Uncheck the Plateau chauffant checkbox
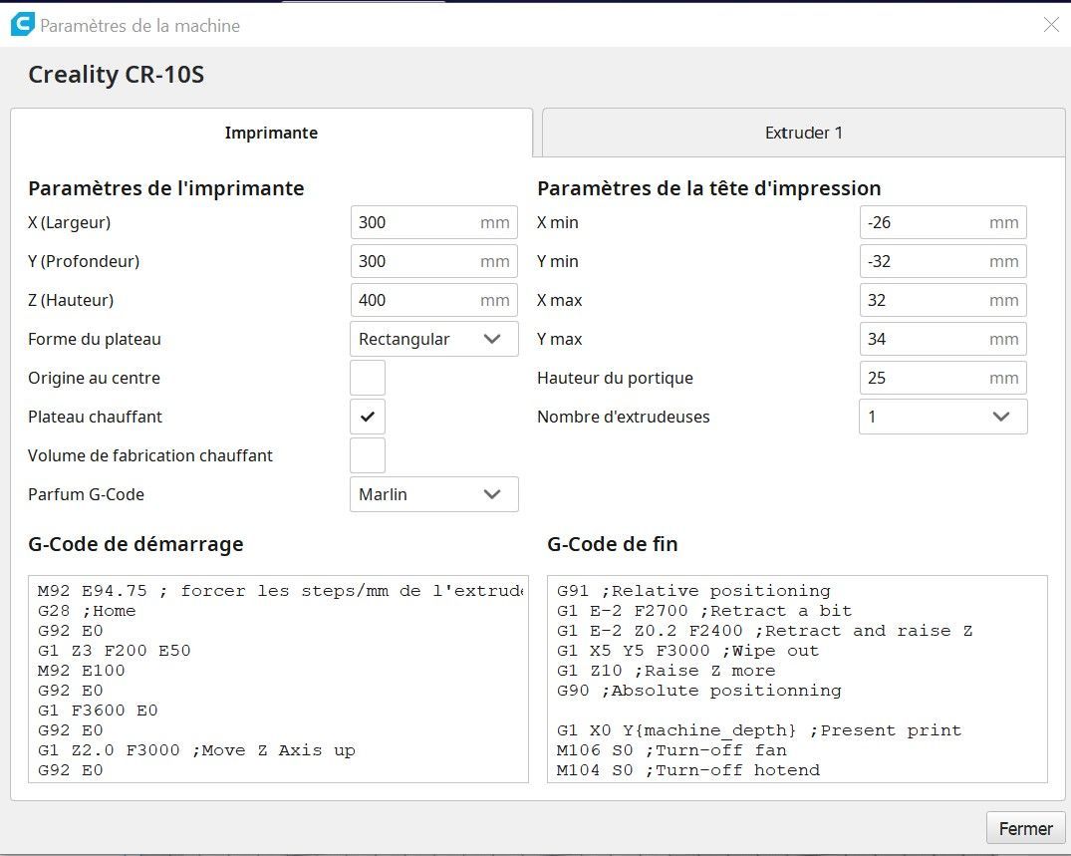The width and height of the screenshot is (1071, 856). pyautogui.click(x=368, y=417)
